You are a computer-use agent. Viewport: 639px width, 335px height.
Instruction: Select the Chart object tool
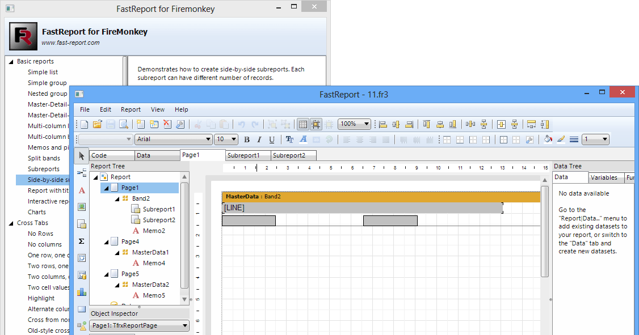(x=81, y=293)
